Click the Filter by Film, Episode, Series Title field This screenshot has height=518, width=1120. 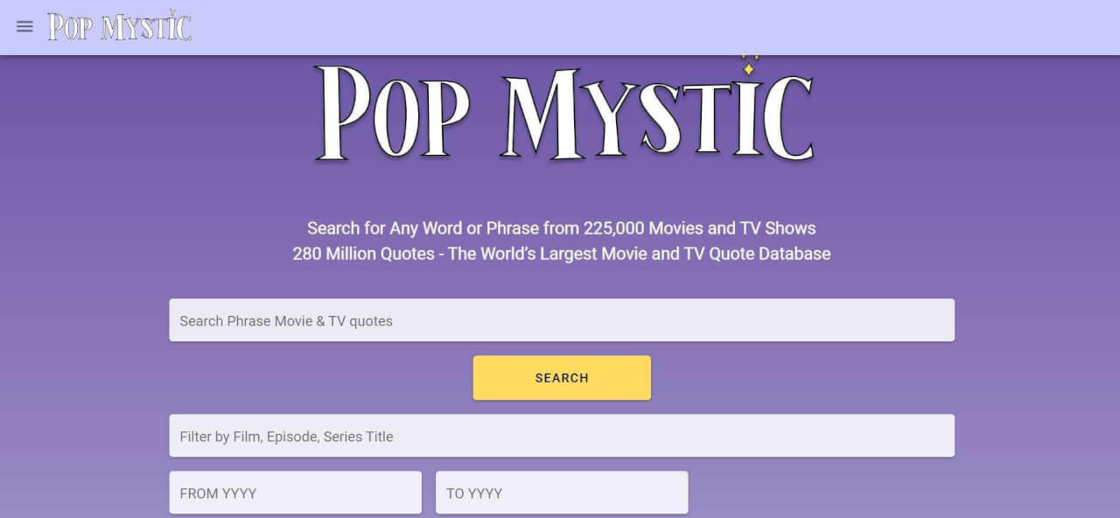click(x=562, y=435)
